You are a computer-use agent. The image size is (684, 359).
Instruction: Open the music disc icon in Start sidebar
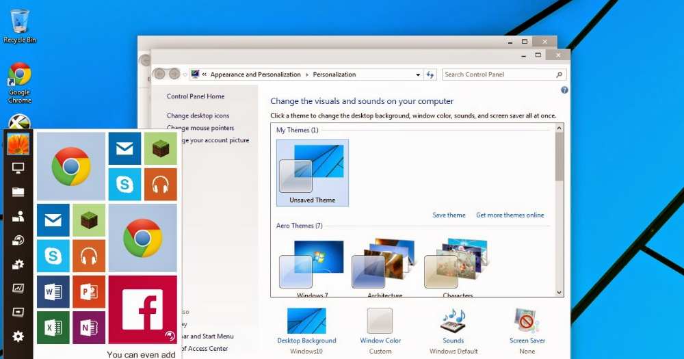point(18,240)
